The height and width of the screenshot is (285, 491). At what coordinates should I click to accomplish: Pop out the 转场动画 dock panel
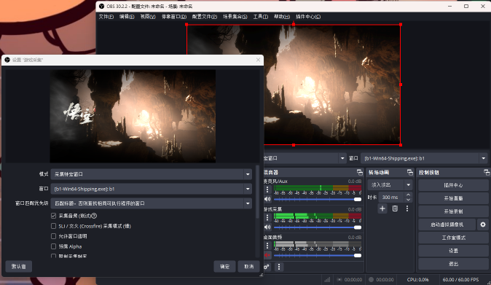pyautogui.click(x=410, y=172)
